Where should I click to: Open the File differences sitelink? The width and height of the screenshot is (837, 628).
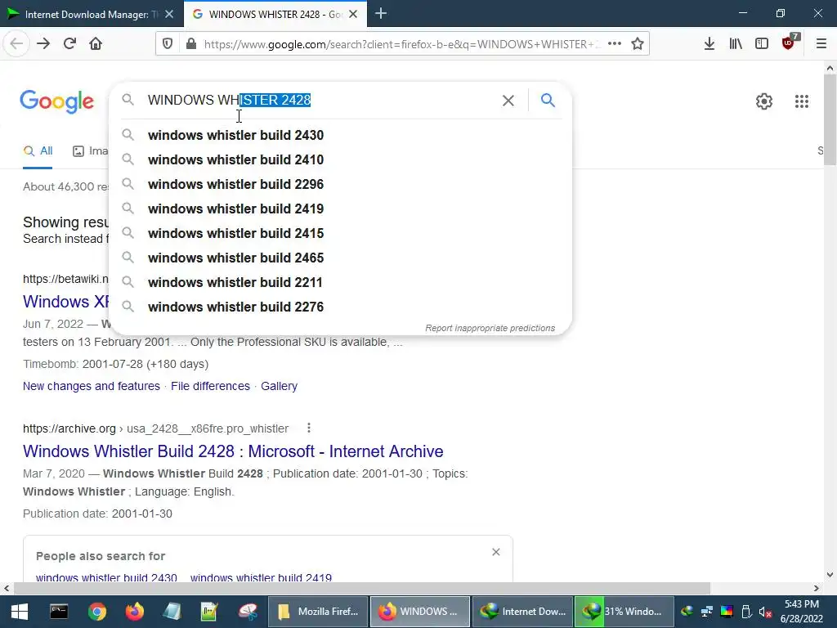[x=210, y=386]
